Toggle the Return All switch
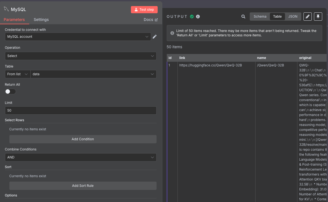This screenshot has width=328, height=202. 10,91
